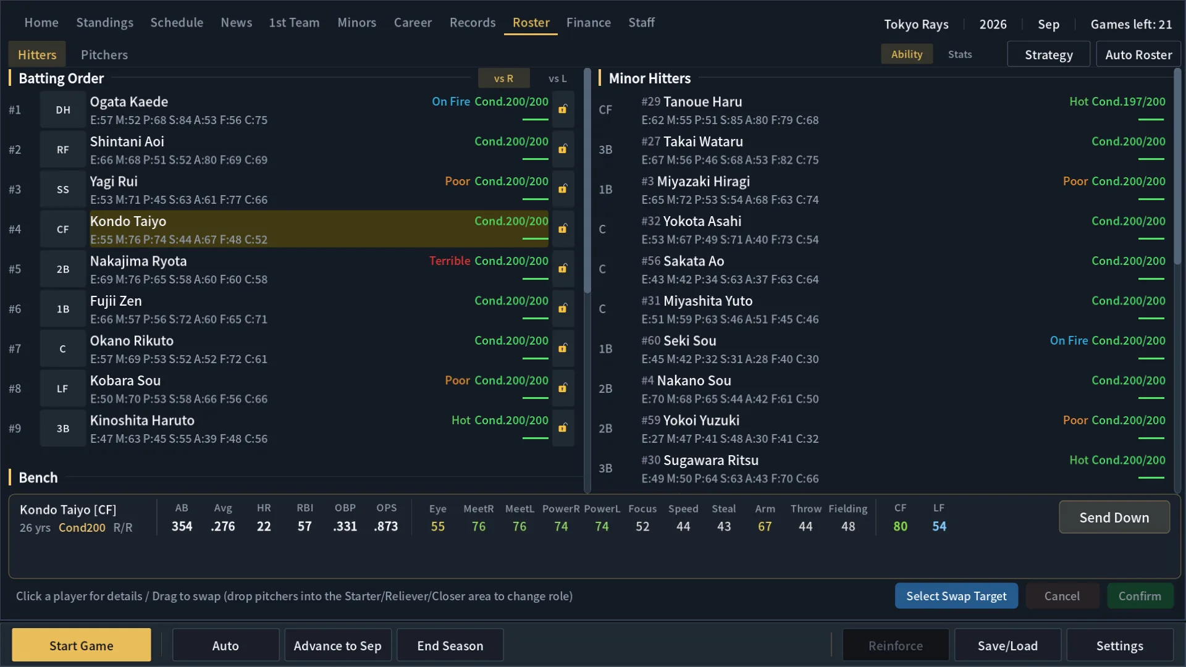
Task: Select the DH position box for Ogata Kaede
Action: coord(63,110)
